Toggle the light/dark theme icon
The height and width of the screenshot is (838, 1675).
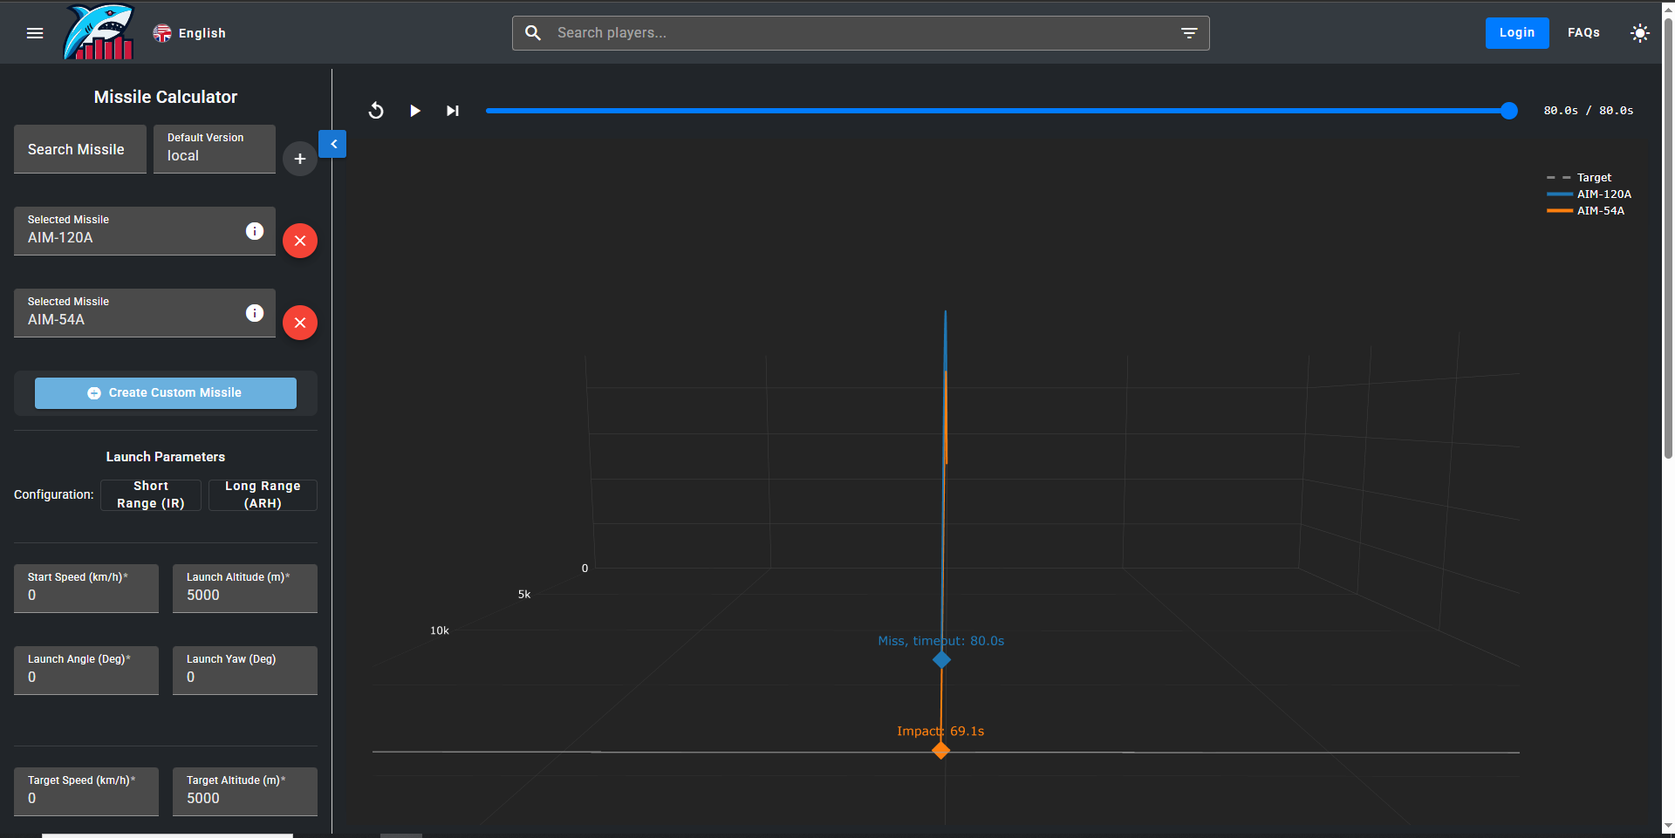1639,33
